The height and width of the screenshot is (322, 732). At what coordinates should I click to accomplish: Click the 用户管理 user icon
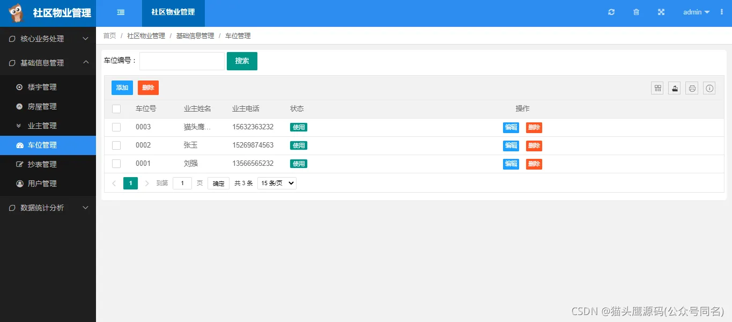20,184
